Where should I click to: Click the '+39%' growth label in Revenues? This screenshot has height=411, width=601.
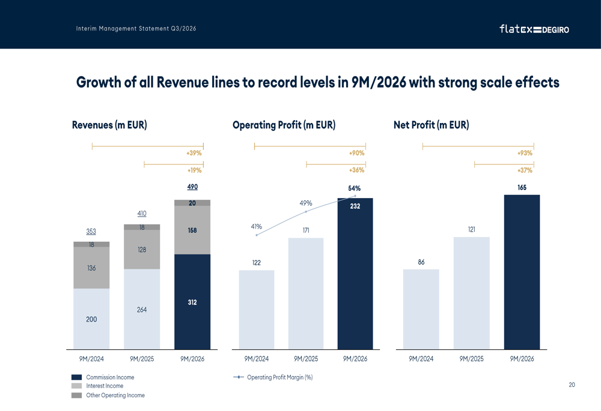click(194, 153)
